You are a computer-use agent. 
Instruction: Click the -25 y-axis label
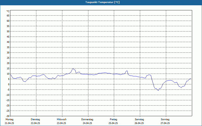8,111
